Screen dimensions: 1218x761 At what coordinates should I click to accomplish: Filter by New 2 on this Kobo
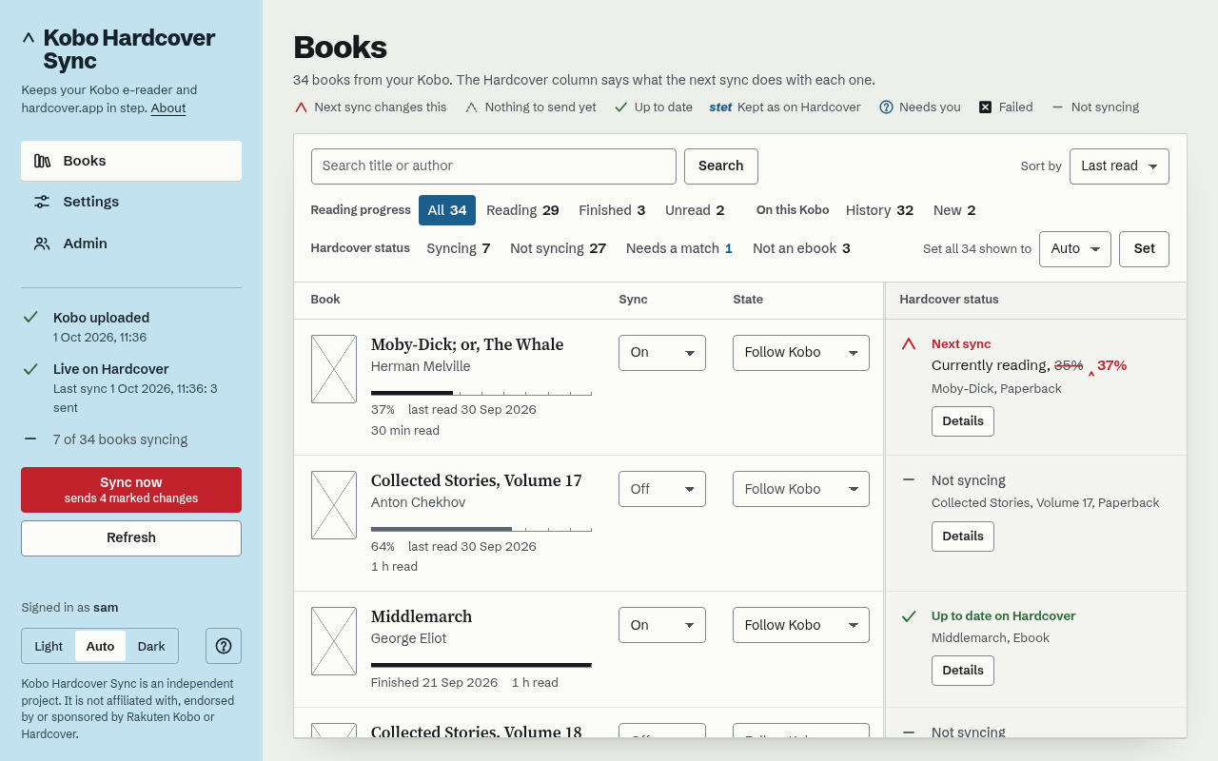tap(954, 210)
